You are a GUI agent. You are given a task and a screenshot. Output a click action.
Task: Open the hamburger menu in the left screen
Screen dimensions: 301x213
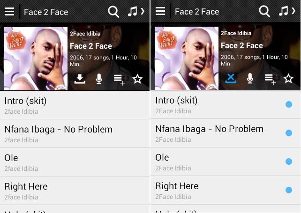point(9,12)
